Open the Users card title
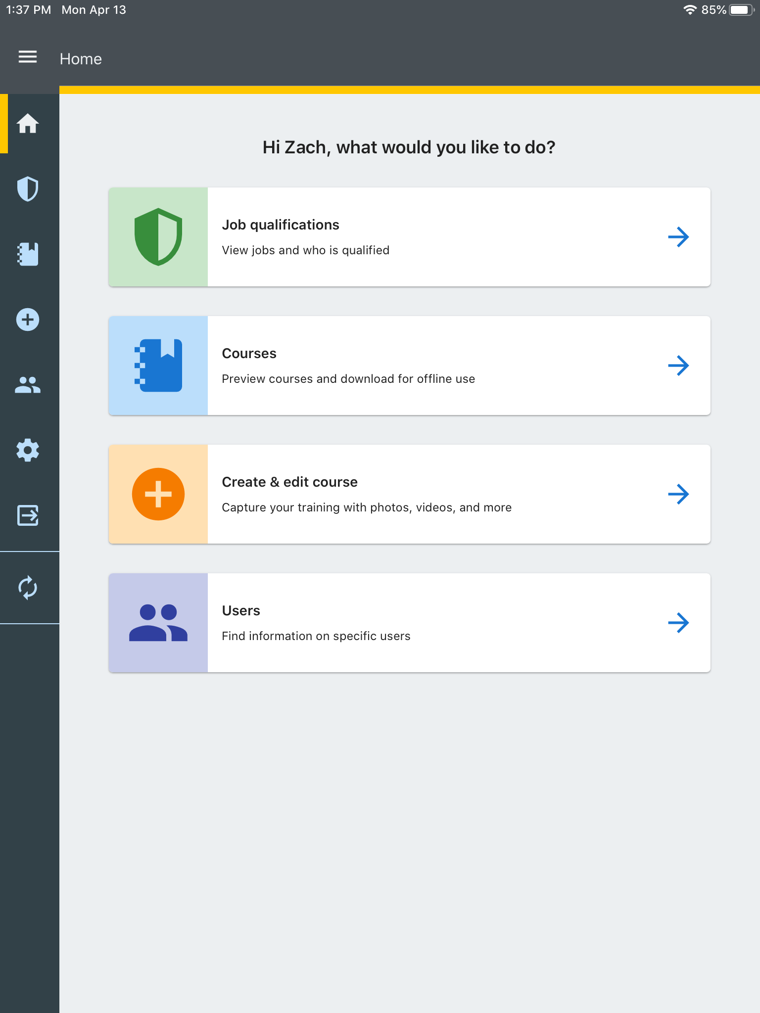 [x=241, y=611]
